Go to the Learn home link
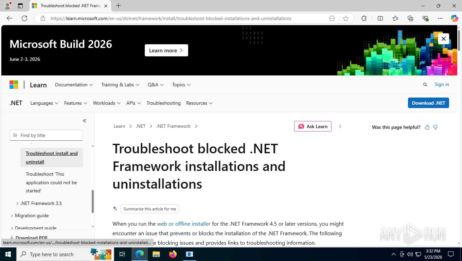462x261 pixels. tap(38, 85)
